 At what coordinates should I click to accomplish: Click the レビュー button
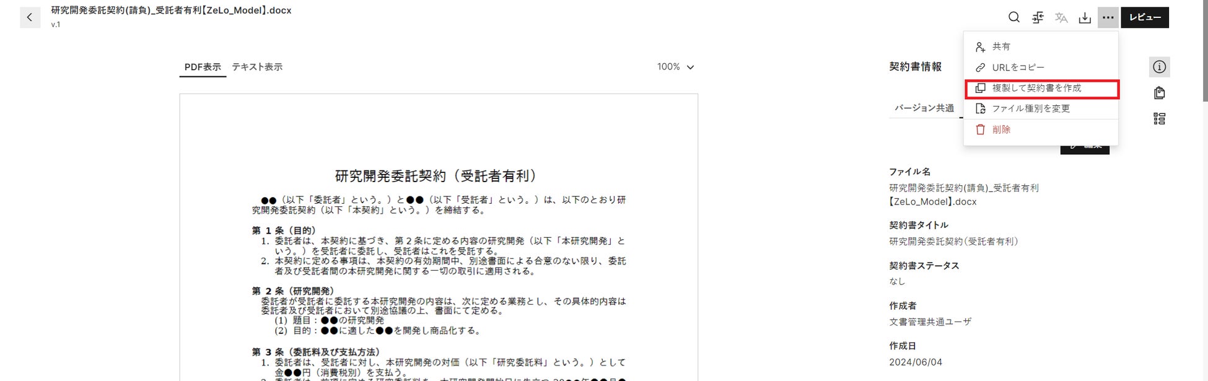[x=1145, y=17]
